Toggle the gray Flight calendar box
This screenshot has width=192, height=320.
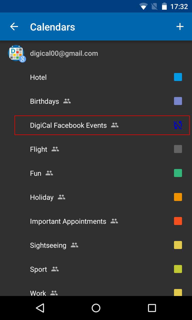(x=178, y=149)
